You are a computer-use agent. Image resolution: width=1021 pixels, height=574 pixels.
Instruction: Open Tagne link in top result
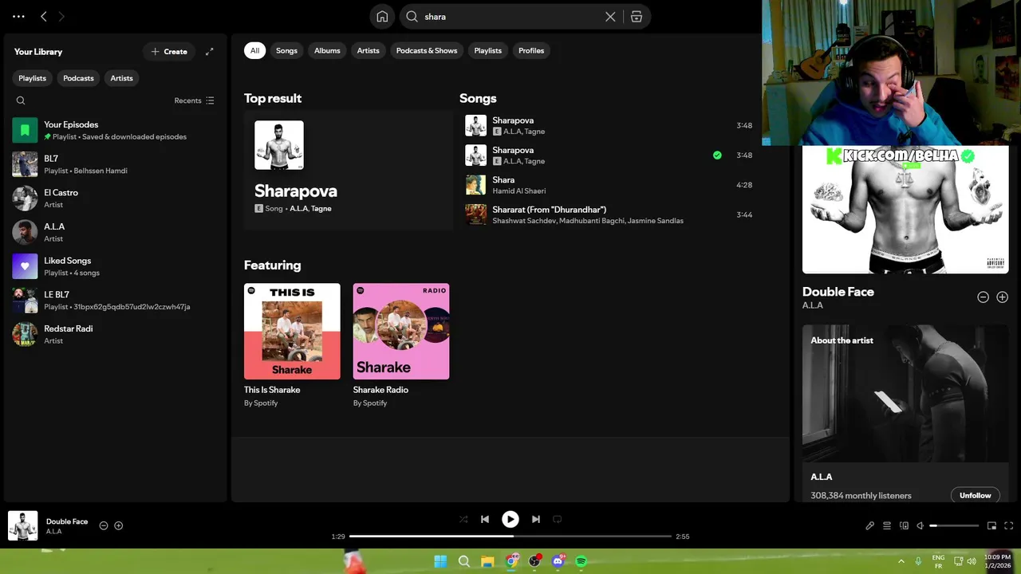click(321, 209)
